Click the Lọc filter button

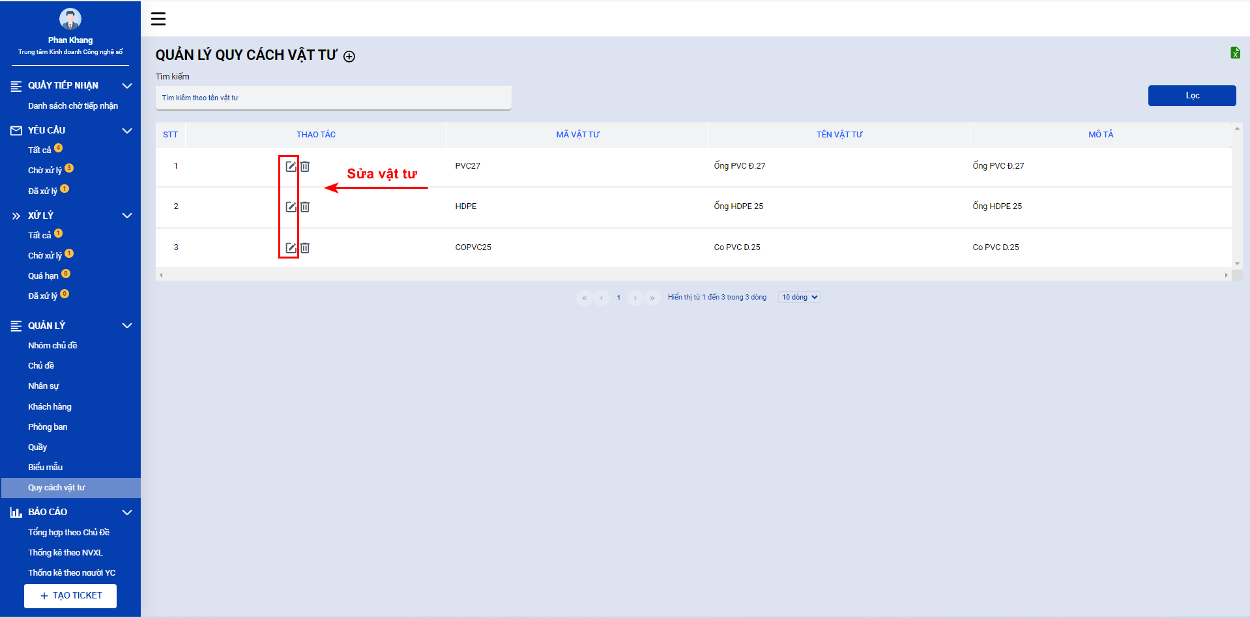click(x=1192, y=96)
